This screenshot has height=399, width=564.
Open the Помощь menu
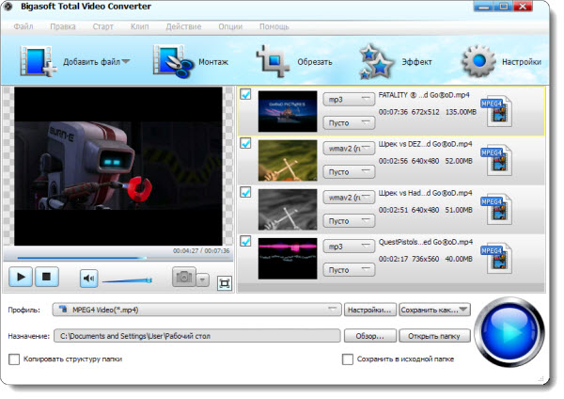point(274,26)
